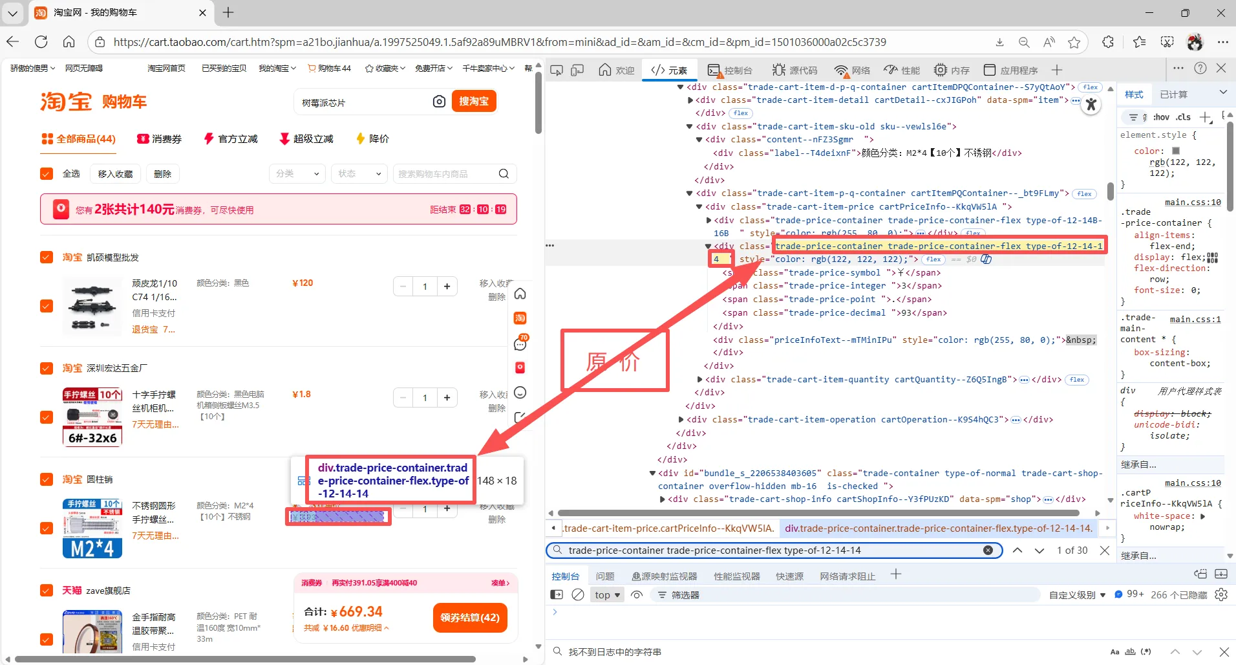Open the 网络 DevTools tab
Viewport: 1236px width, 665px height.
click(852, 70)
